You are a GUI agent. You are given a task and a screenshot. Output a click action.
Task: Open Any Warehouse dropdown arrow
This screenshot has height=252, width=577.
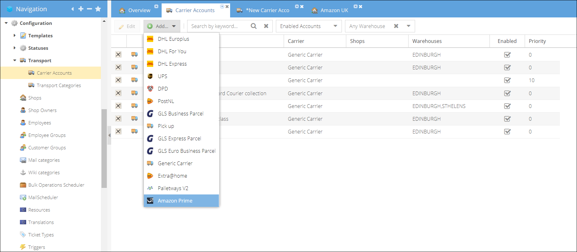pos(409,26)
